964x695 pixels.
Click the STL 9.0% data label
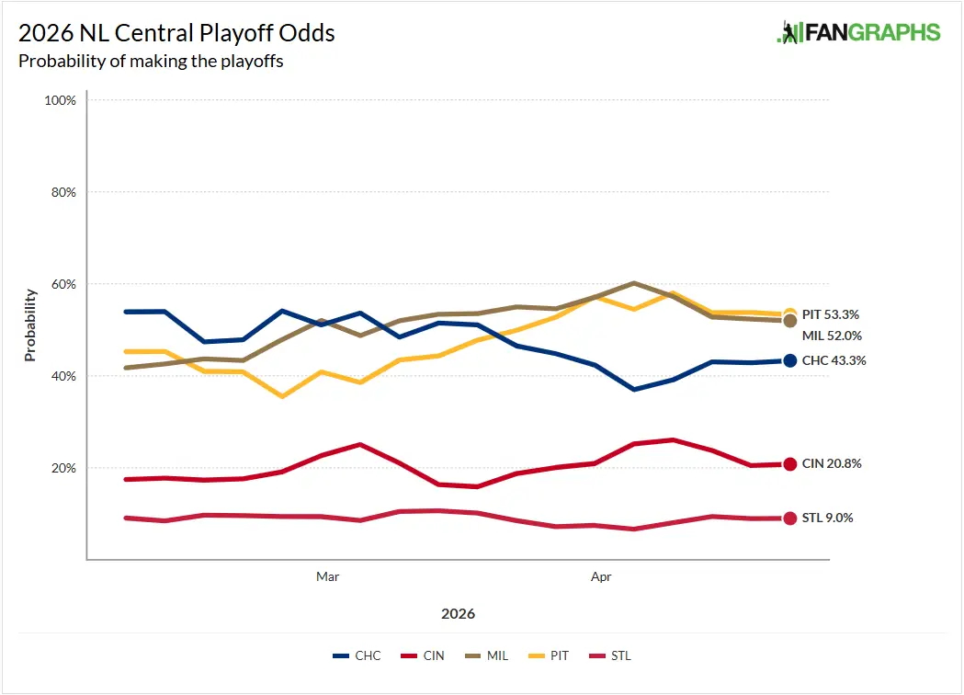pos(827,518)
